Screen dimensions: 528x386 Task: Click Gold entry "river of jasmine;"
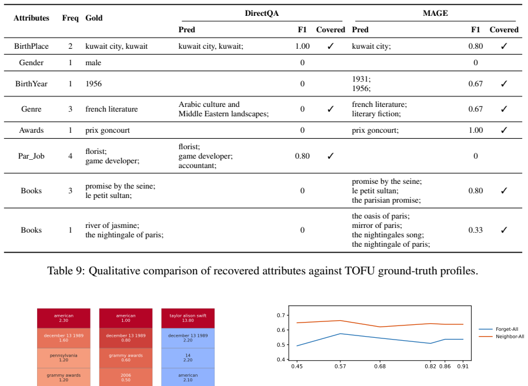click(112, 226)
